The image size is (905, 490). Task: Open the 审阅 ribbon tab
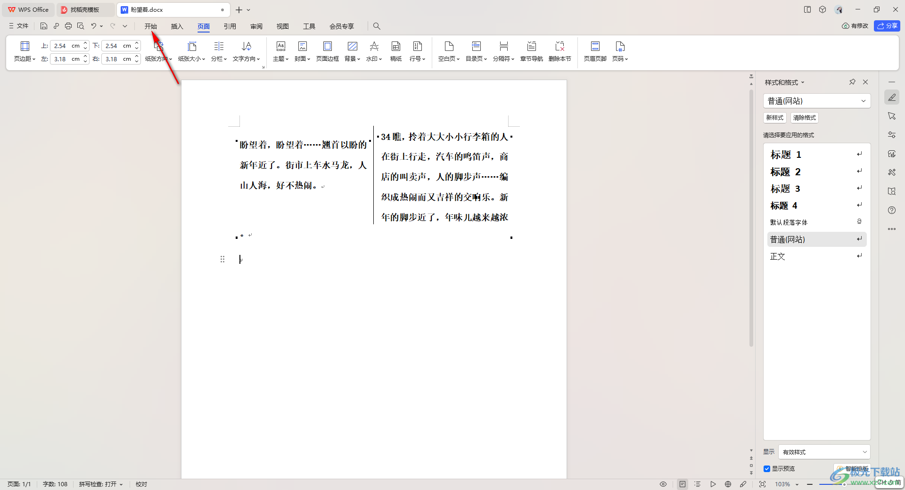click(x=256, y=26)
